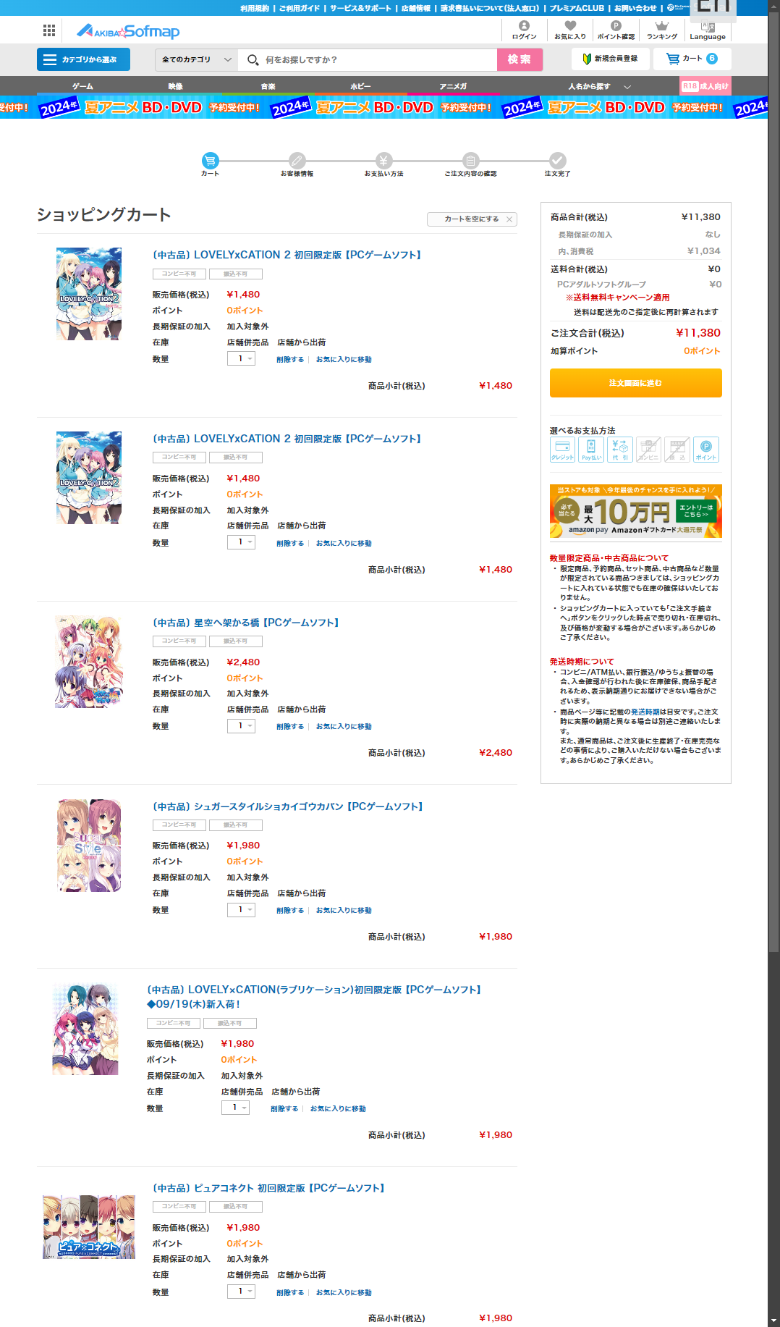The width and height of the screenshot is (780, 1327).
Task: Open the シュガースタイル game cover thumbnail
Action: pyautogui.click(x=89, y=846)
